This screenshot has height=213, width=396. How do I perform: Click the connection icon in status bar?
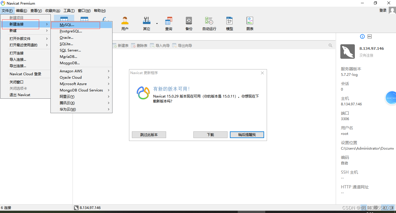coord(76,208)
